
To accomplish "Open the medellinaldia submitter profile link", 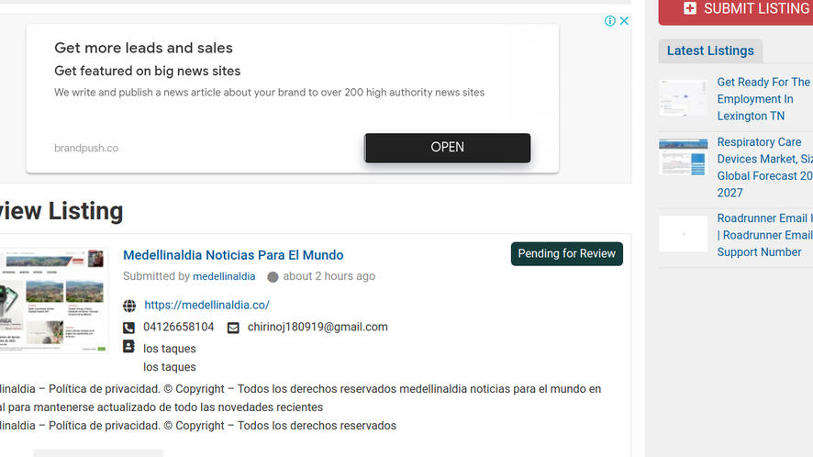I will tap(224, 276).
